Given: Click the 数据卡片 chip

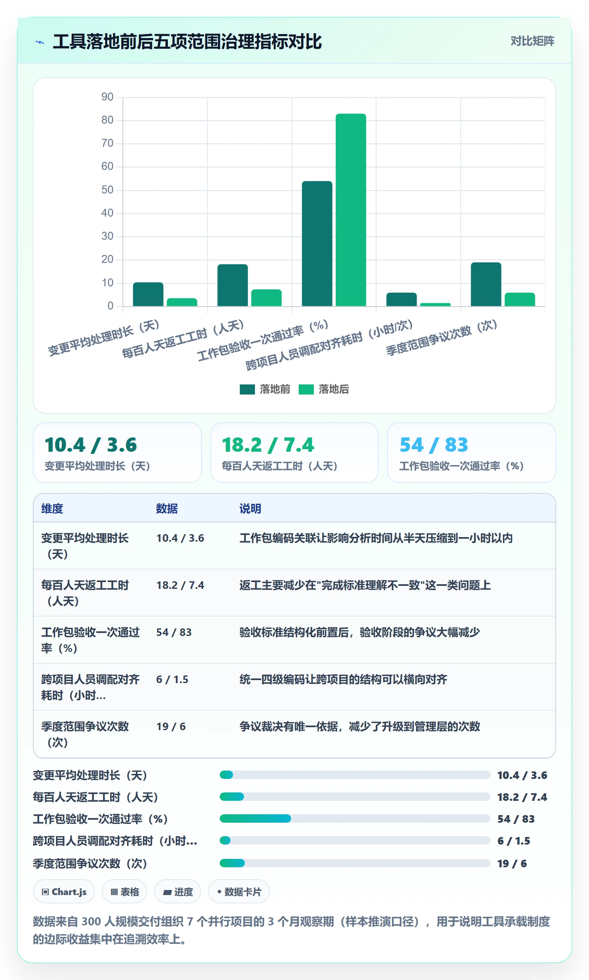Looking at the screenshot, I should point(239,892).
